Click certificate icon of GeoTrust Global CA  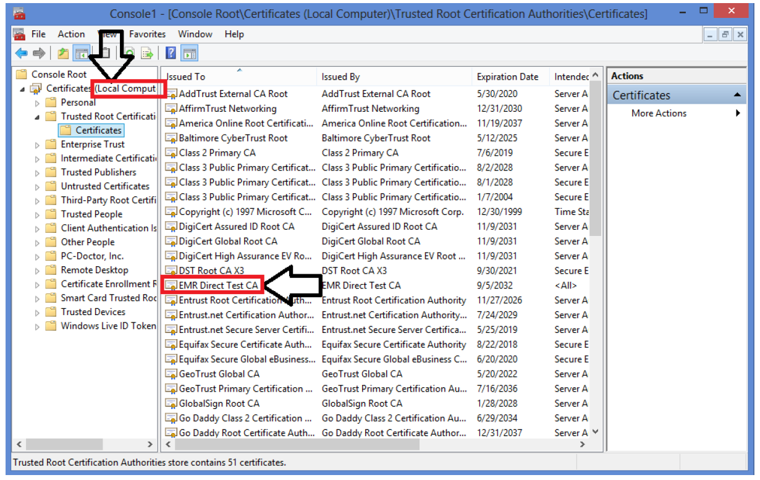(x=171, y=374)
